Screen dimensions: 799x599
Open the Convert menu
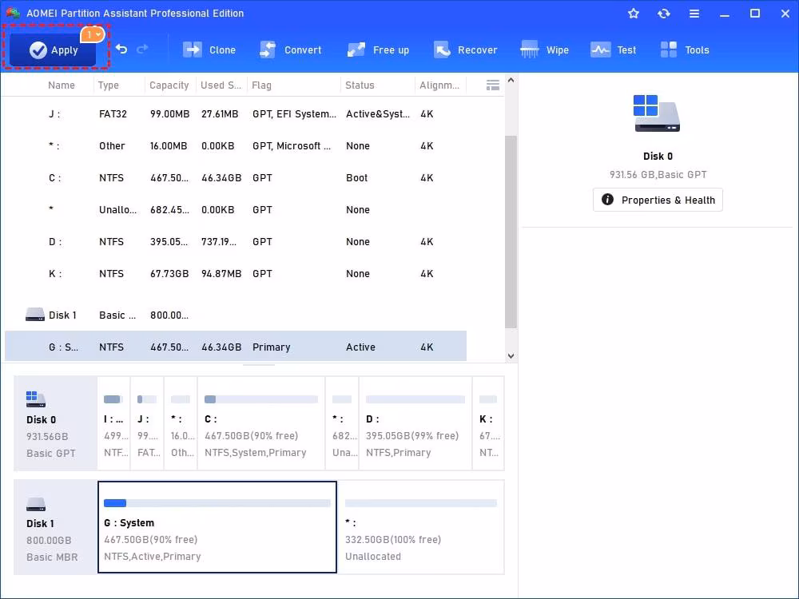click(291, 50)
